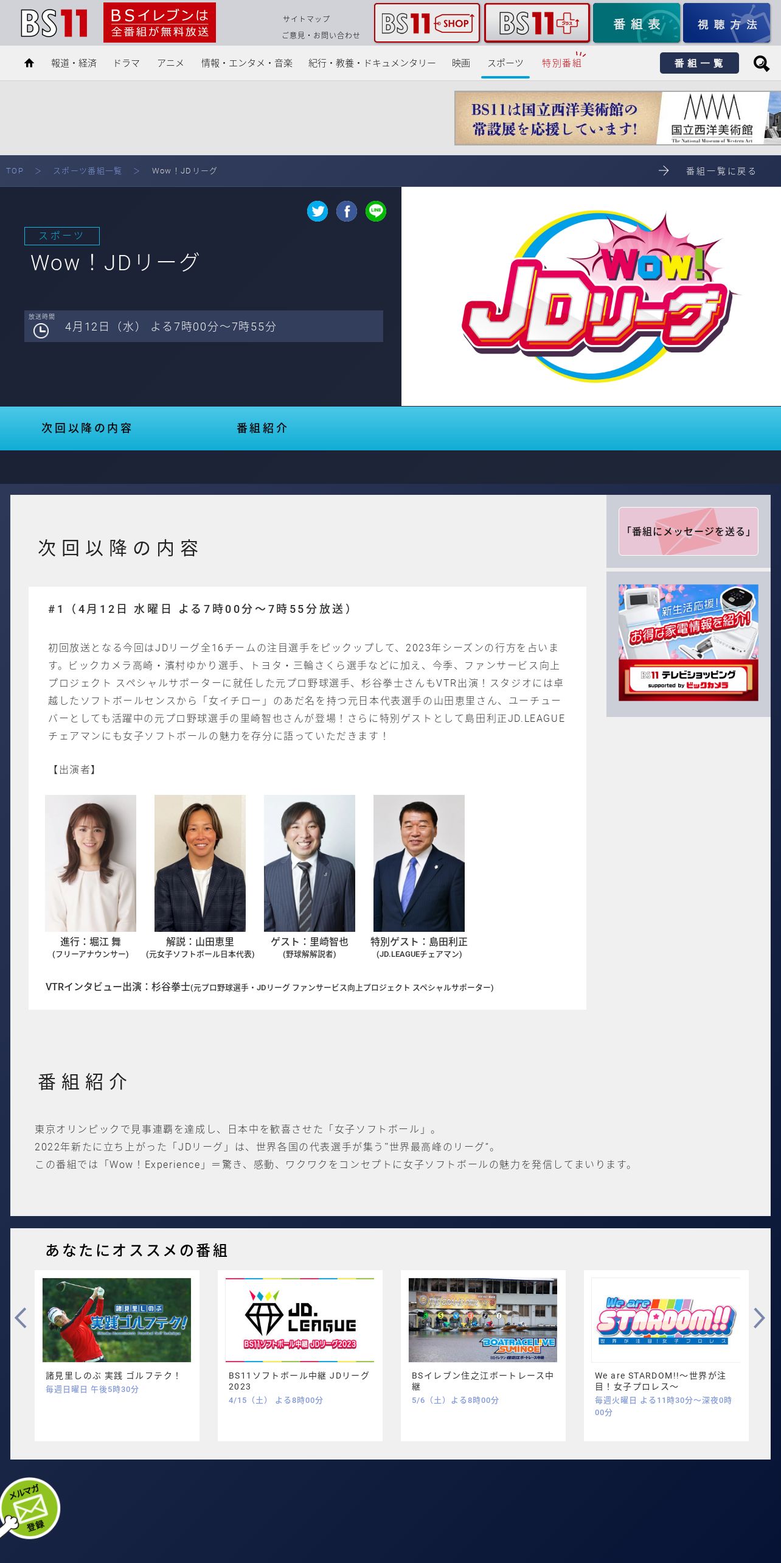Screen dimensions: 781x1563
Task: Open the 特別番組 menu item
Action: [x=561, y=63]
